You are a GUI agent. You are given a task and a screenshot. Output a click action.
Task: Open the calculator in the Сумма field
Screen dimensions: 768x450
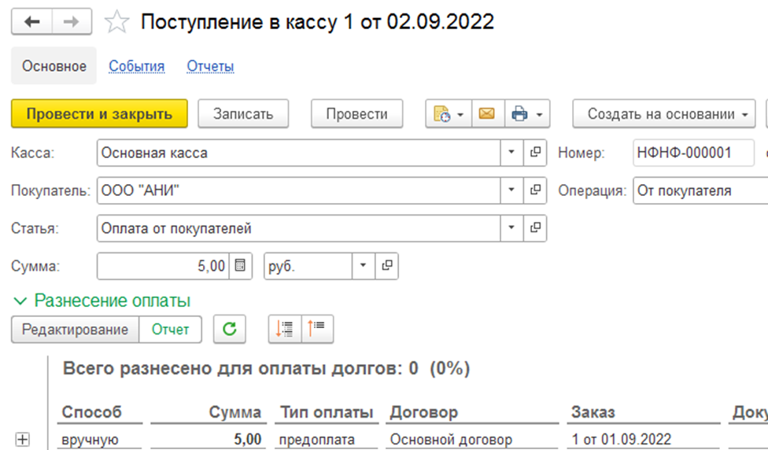pos(240,266)
